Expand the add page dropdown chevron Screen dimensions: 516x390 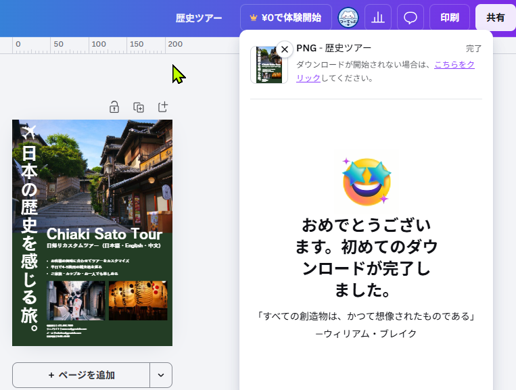tap(161, 375)
